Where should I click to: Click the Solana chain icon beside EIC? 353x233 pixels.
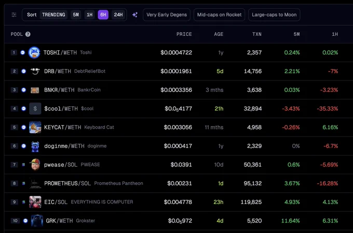click(23, 202)
